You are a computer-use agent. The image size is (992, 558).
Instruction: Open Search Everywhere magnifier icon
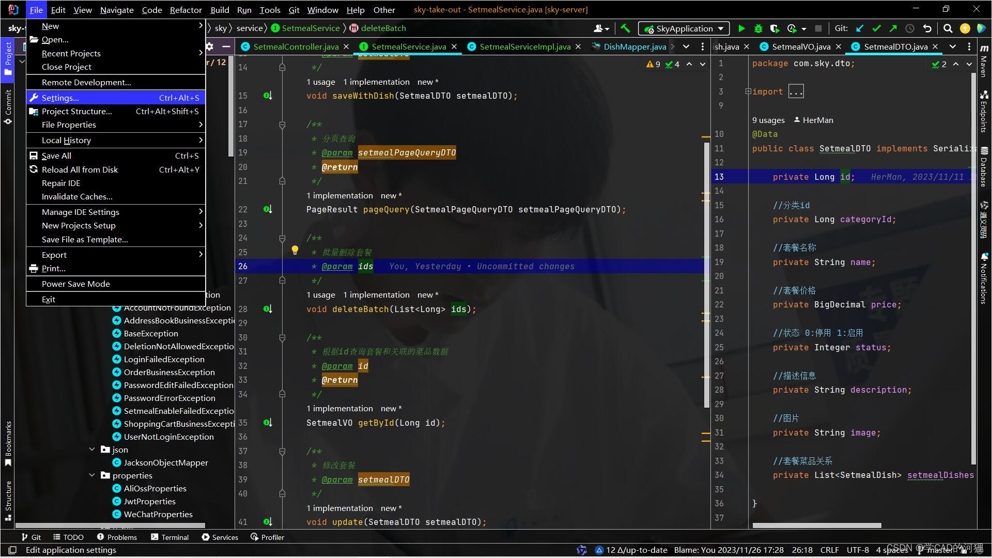(x=948, y=28)
